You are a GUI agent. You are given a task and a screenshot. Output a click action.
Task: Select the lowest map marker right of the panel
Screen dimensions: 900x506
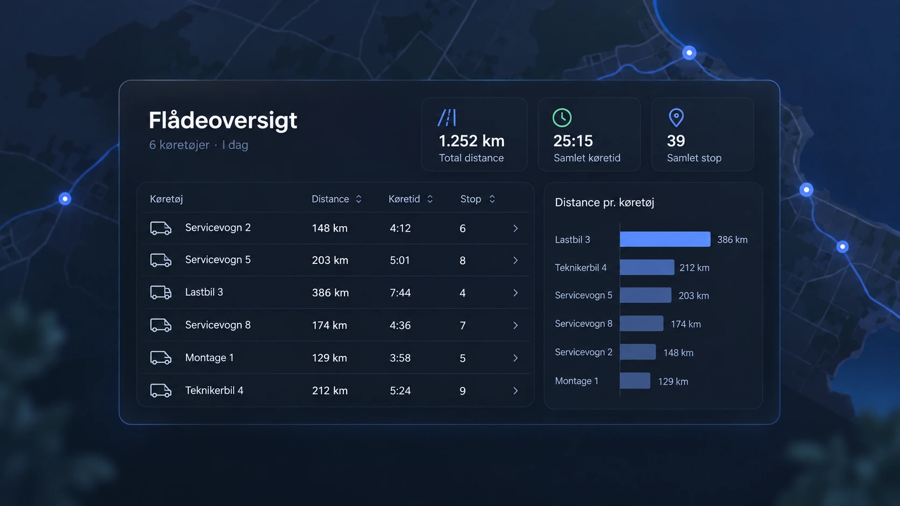coord(842,247)
